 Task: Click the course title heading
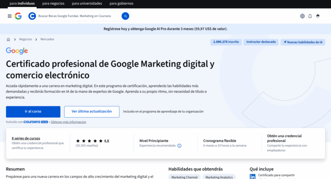point(110,69)
